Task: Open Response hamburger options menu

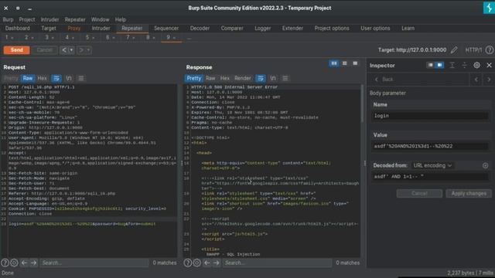Action: pos(285,78)
